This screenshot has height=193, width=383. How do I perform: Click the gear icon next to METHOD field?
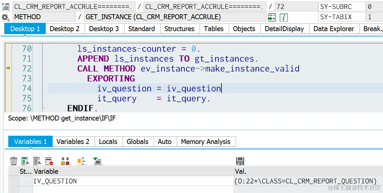point(5,17)
